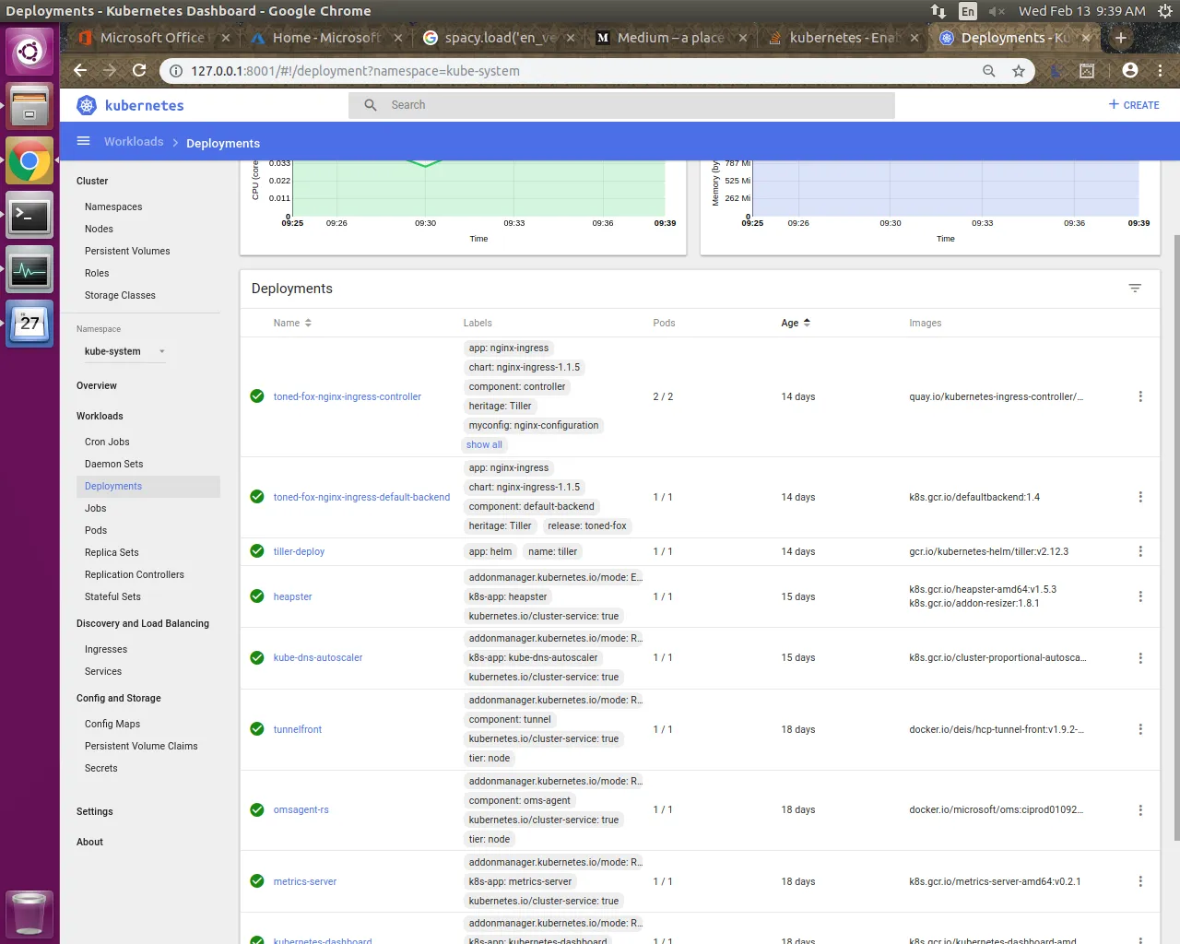1180x944 pixels.
Task: Open Pods in the Workloads sidebar
Action: (96, 530)
